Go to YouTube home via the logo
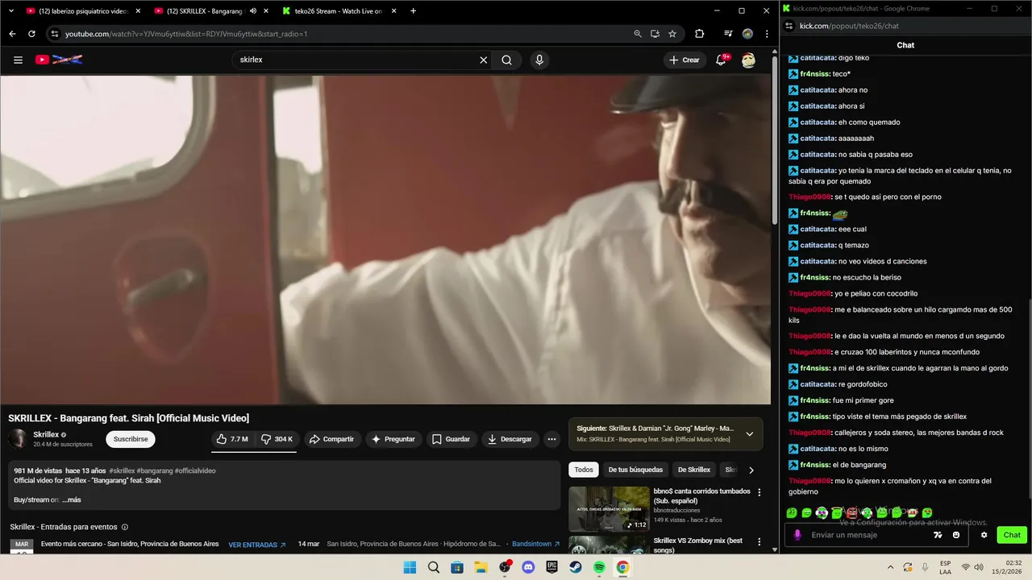1032x580 pixels. pyautogui.click(x=58, y=60)
